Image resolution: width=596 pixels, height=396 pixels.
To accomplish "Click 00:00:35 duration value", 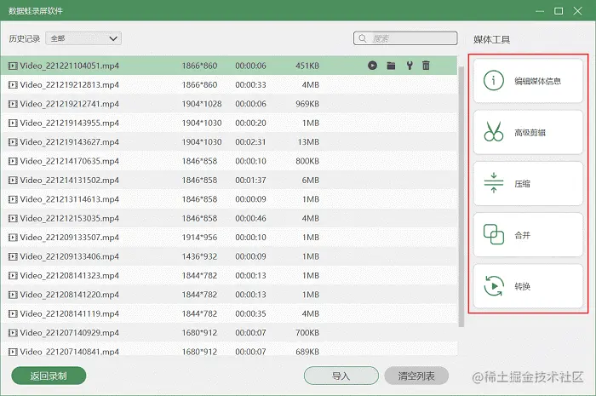I will 250,313.
